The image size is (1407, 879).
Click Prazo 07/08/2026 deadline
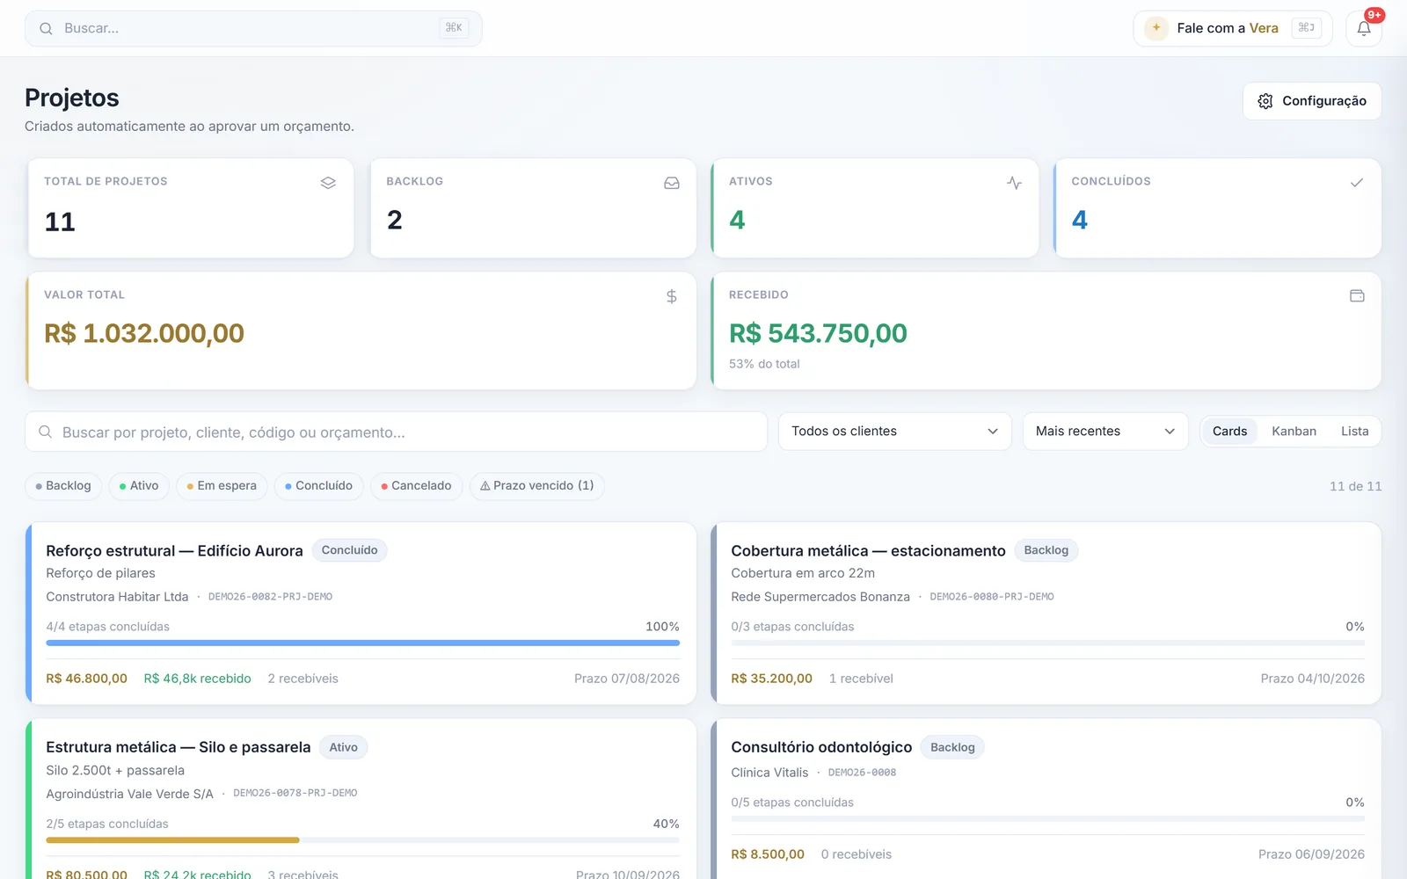(626, 679)
